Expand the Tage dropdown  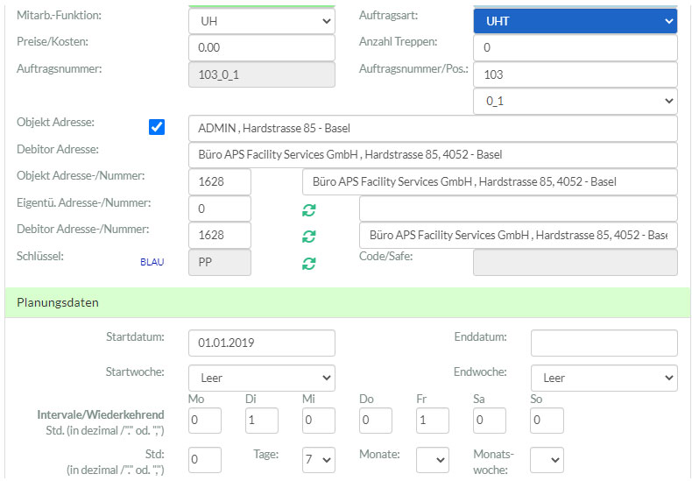(x=320, y=459)
